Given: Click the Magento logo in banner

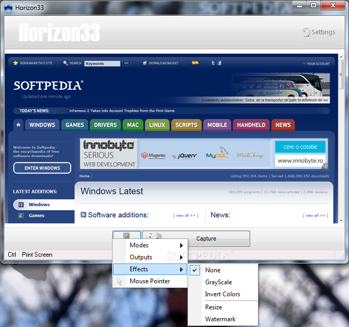Looking at the screenshot, I should click(x=153, y=155).
